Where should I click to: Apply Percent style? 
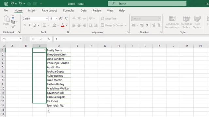(x=142, y=25)
